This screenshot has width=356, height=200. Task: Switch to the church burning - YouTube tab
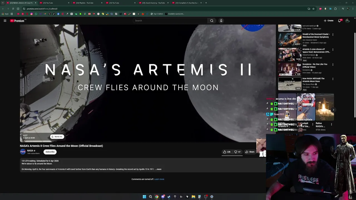[154, 3]
